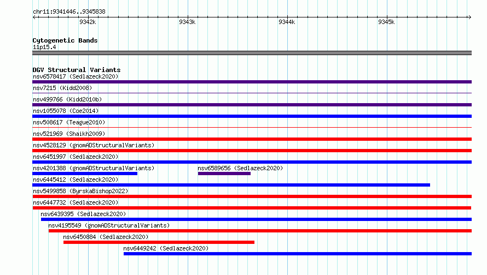The image size is (487, 275).
Task: Click the DGV Structural Variants track title
Action: coord(77,70)
